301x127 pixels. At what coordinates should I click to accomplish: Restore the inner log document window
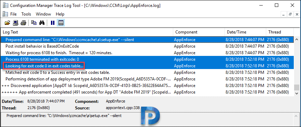[290, 14]
